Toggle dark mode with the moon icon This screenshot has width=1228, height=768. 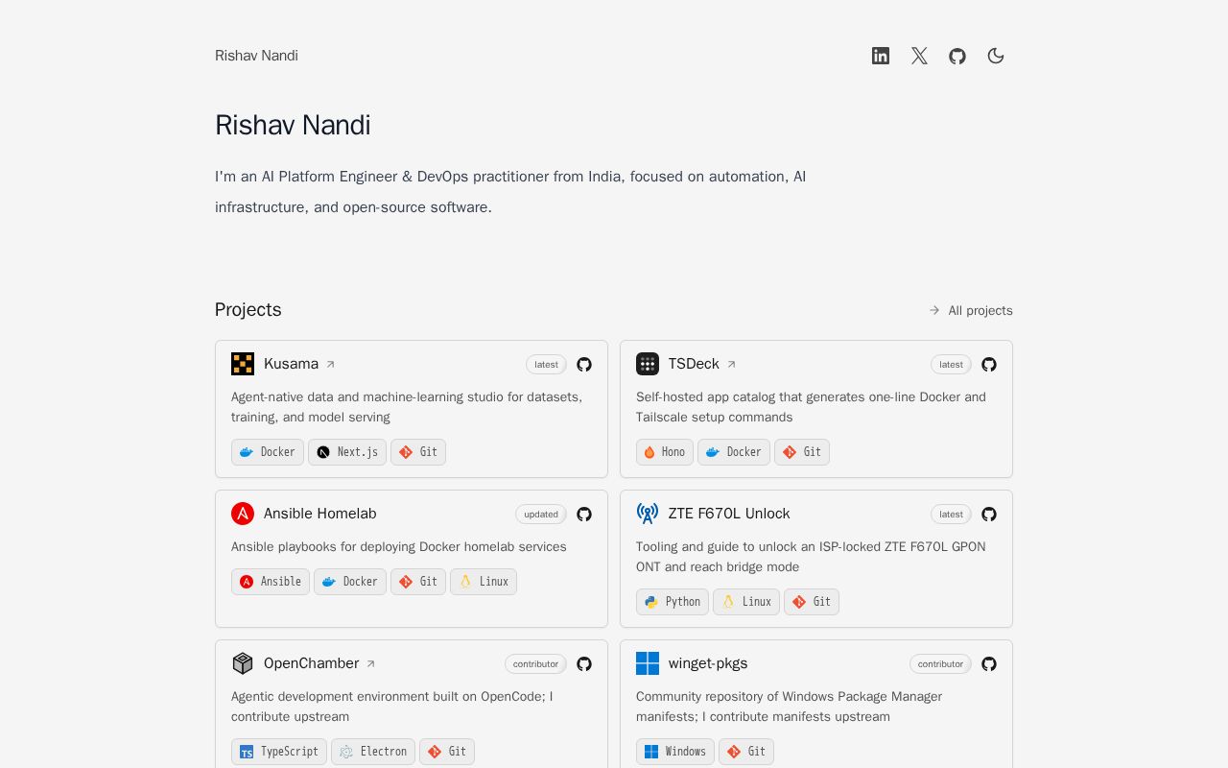(x=996, y=56)
